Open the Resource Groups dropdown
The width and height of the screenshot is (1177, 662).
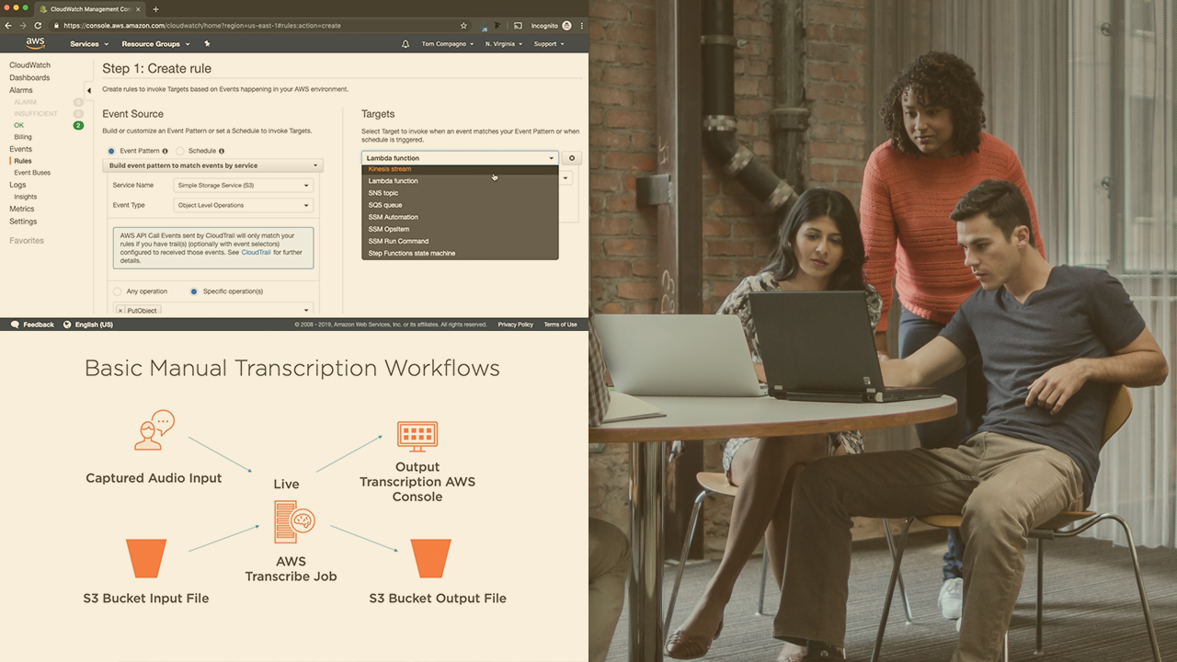pos(155,43)
